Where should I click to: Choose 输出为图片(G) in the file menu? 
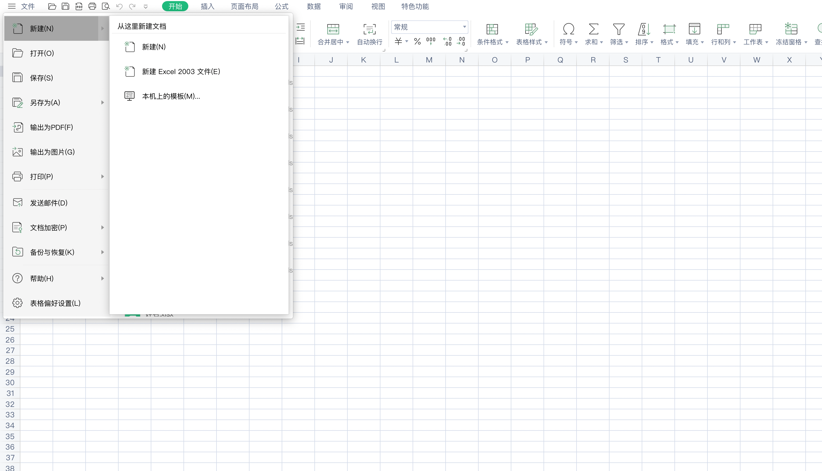pos(57,152)
